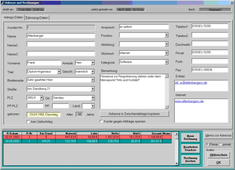The image size is (235, 170).
Task: Open the www.altenbergers.de website link
Action: [x=189, y=101]
